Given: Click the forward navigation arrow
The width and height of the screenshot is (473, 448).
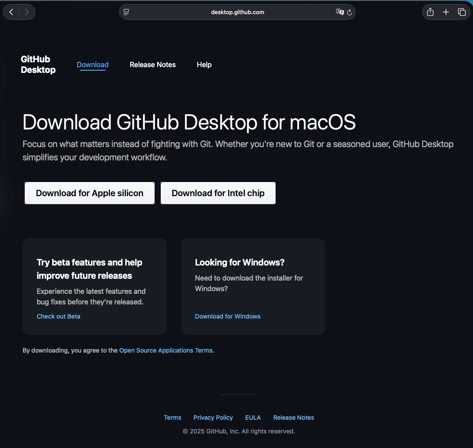Looking at the screenshot, I should pyautogui.click(x=27, y=12).
